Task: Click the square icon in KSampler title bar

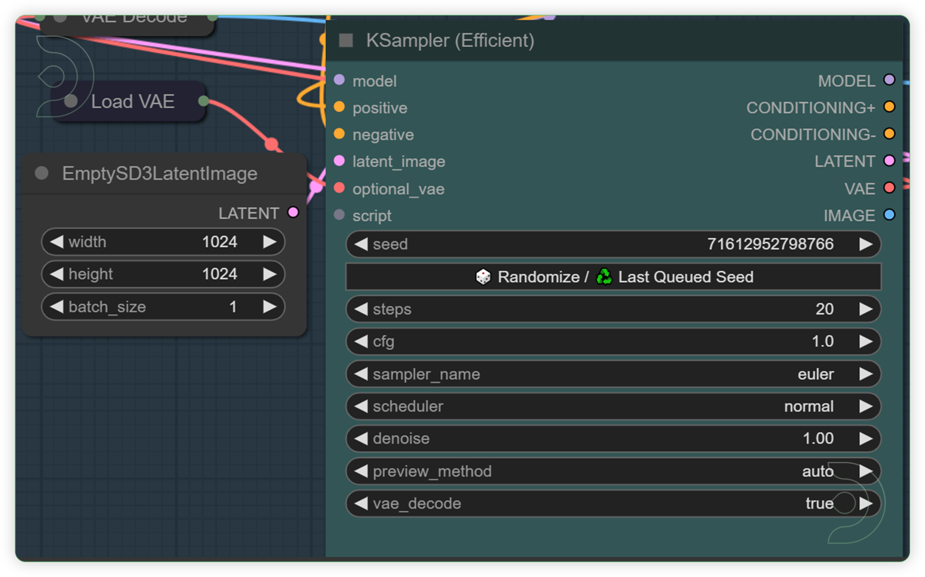Action: pos(345,40)
